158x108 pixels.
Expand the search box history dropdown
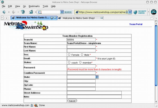[62, 12]
